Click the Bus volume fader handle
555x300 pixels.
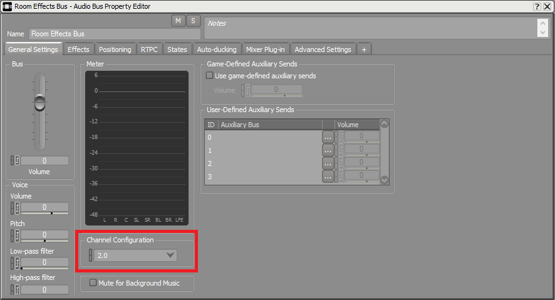coord(40,103)
